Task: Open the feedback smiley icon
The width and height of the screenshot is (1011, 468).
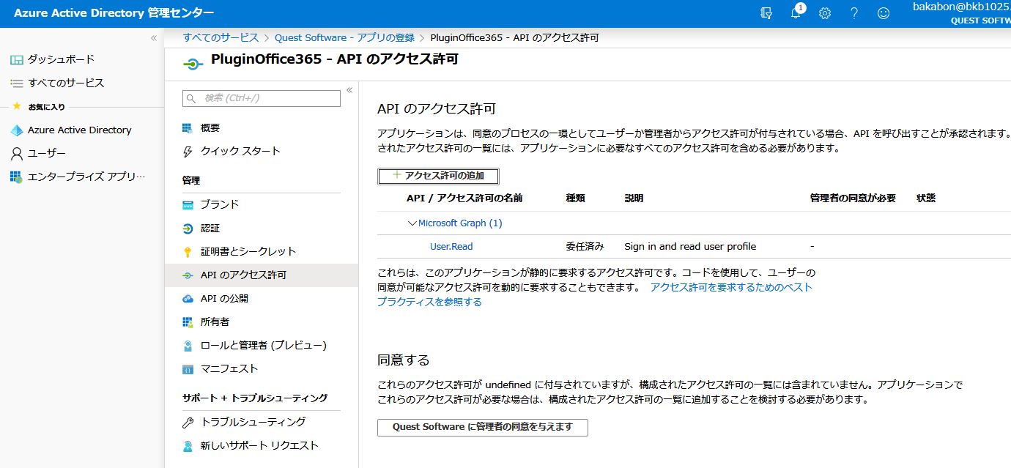Action: (884, 13)
